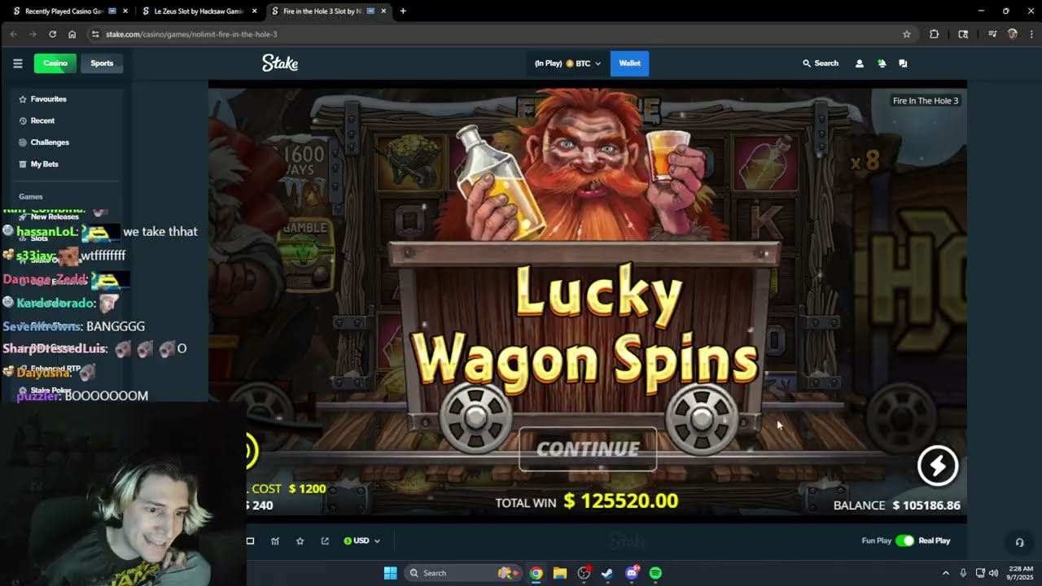Image resolution: width=1042 pixels, height=586 pixels.
Task: Click the Windows taskbar search box
Action: [x=463, y=573]
